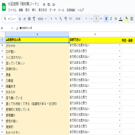Viewport: 135px width, 135px height.
Task: Select row 21 header
Action: pos(2,74)
